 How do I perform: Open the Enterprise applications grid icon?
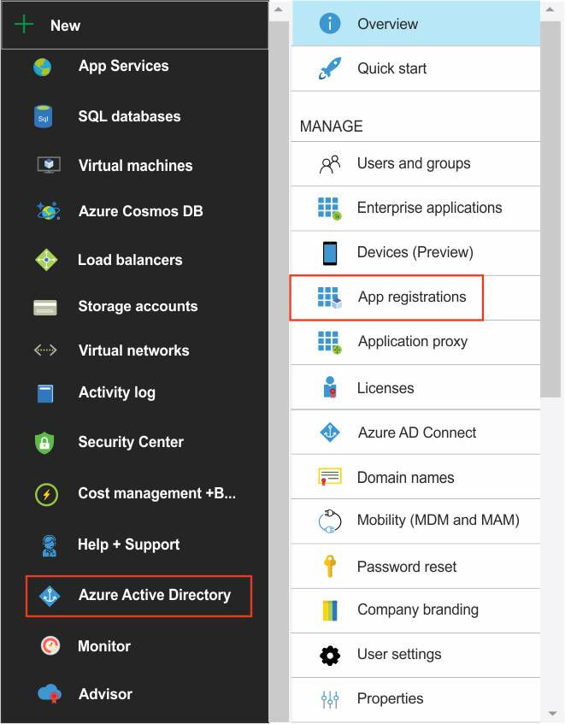(330, 209)
